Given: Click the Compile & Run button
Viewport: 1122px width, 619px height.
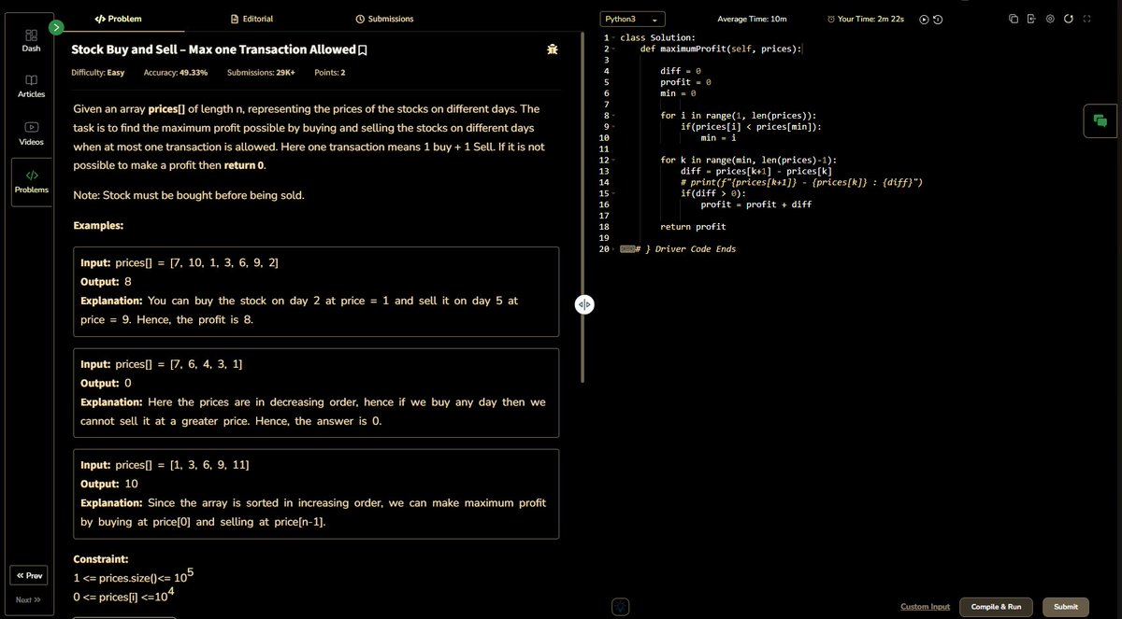Looking at the screenshot, I should 996,607.
